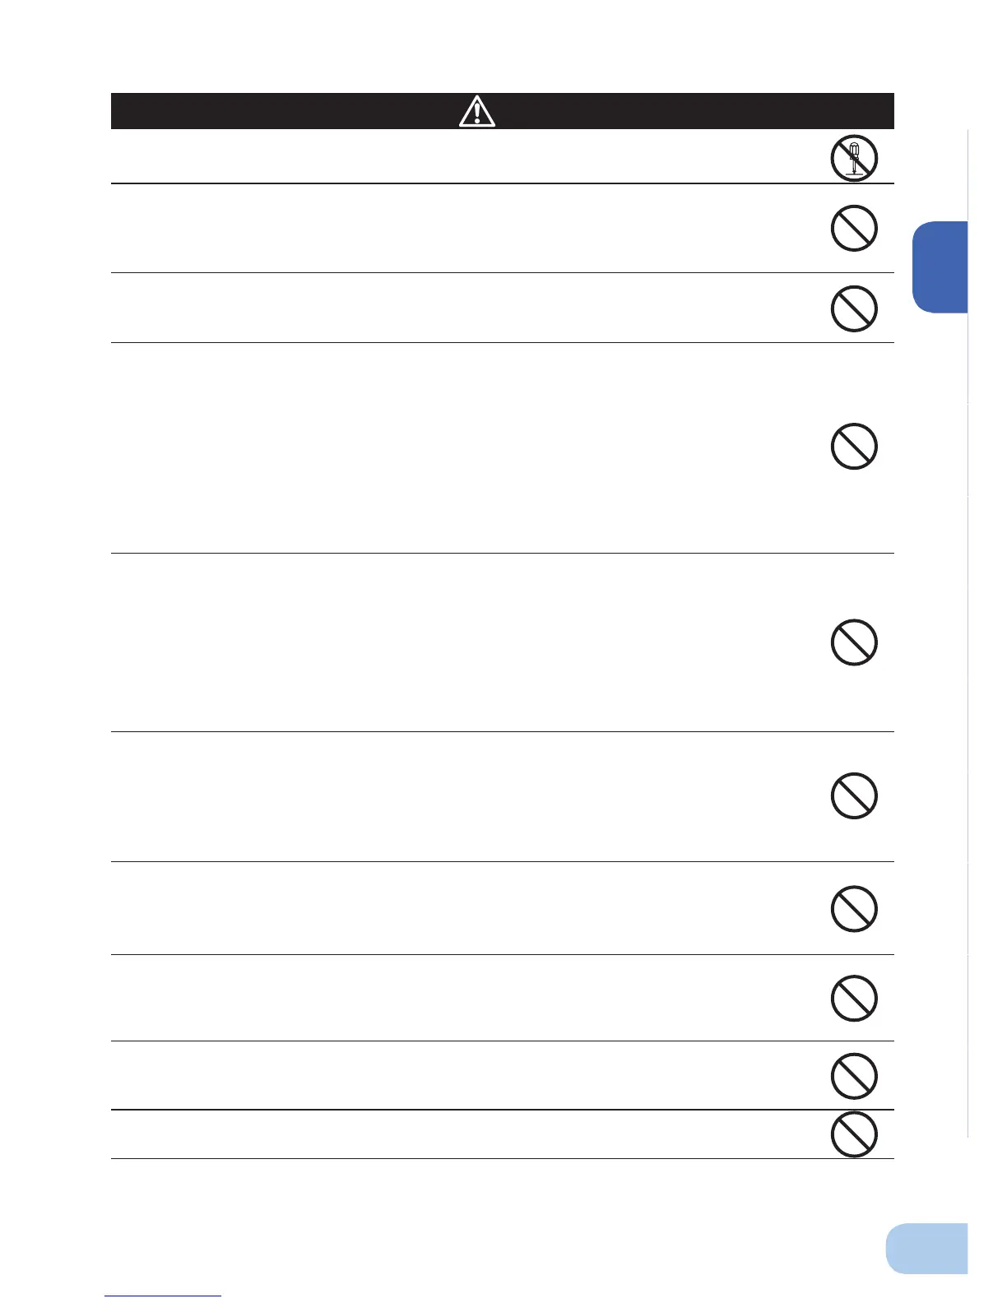Click the tallest table row's empty text area
The height and width of the screenshot is (1303, 1007).
click(465, 447)
